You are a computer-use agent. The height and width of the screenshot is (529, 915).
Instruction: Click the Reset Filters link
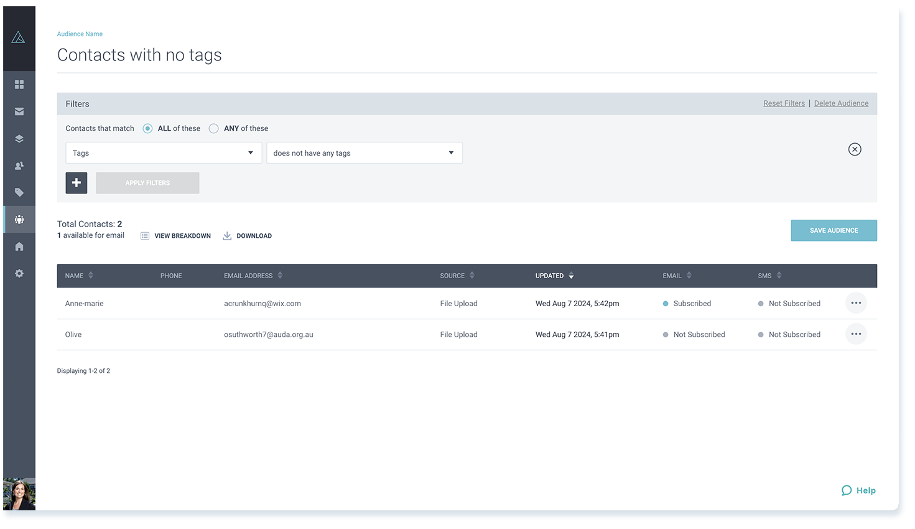click(784, 103)
